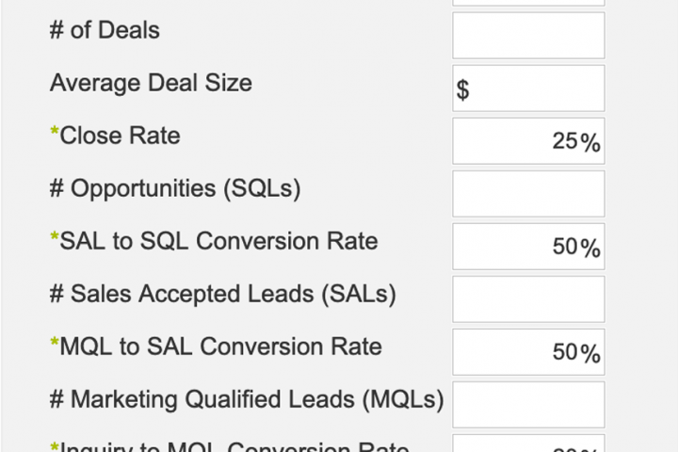Click the # Opportunities (SQLs) input box
This screenshot has height=452, width=678.
coord(528,194)
